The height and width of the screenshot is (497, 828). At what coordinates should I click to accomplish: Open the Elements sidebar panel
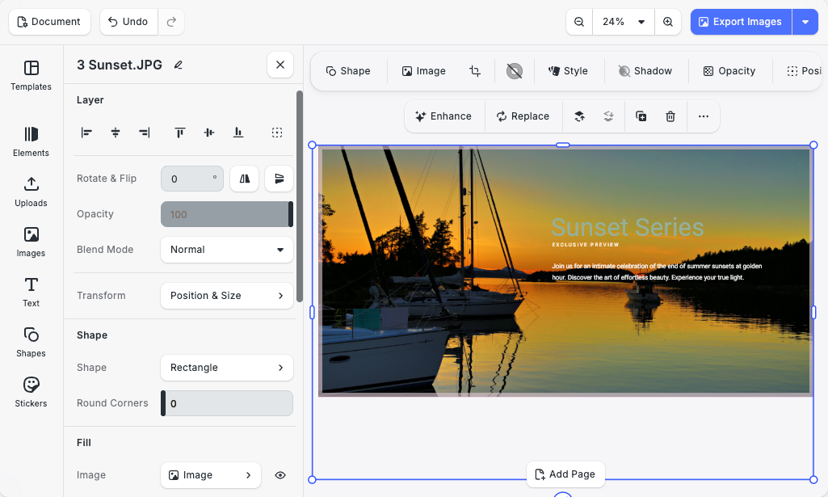[x=32, y=141]
